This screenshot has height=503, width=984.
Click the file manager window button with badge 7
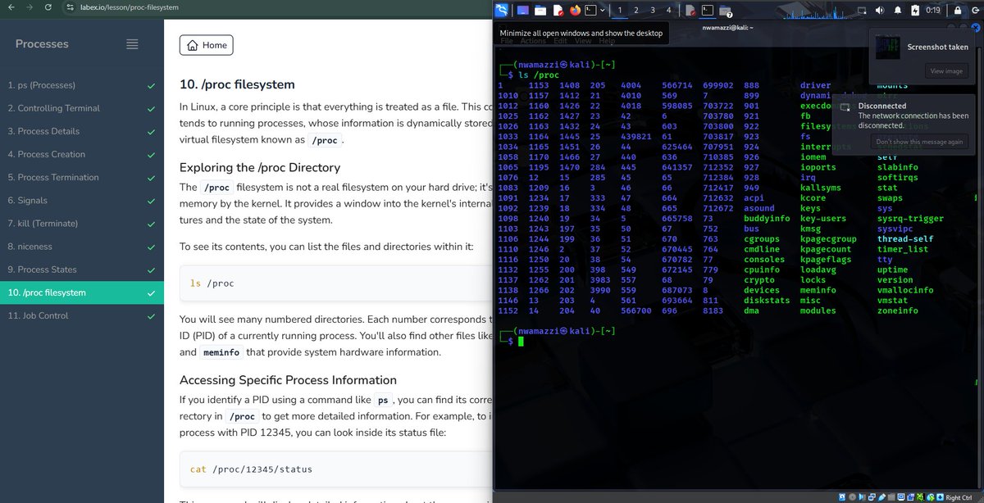727,11
